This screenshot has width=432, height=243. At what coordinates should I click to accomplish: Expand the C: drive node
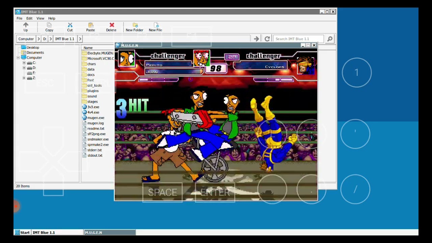pos(24,63)
